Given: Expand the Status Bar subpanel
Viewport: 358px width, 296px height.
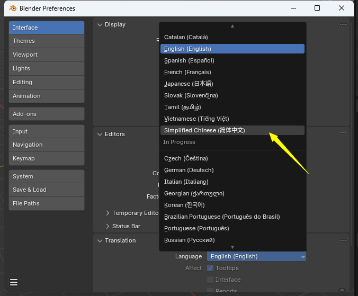Looking at the screenshot, I should (x=108, y=226).
